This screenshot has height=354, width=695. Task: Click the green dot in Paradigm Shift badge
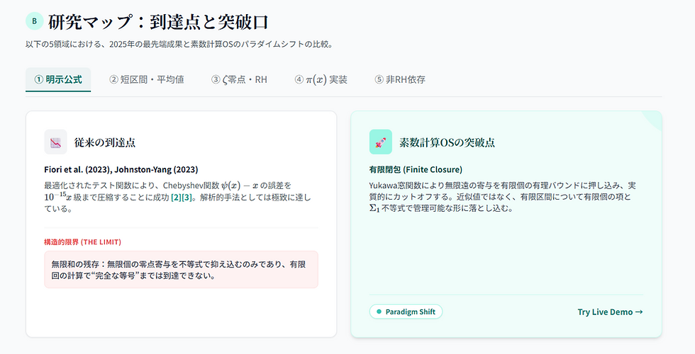click(x=379, y=312)
